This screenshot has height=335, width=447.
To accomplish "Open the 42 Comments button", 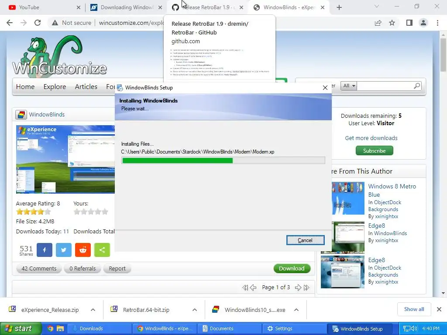I will [x=39, y=268].
